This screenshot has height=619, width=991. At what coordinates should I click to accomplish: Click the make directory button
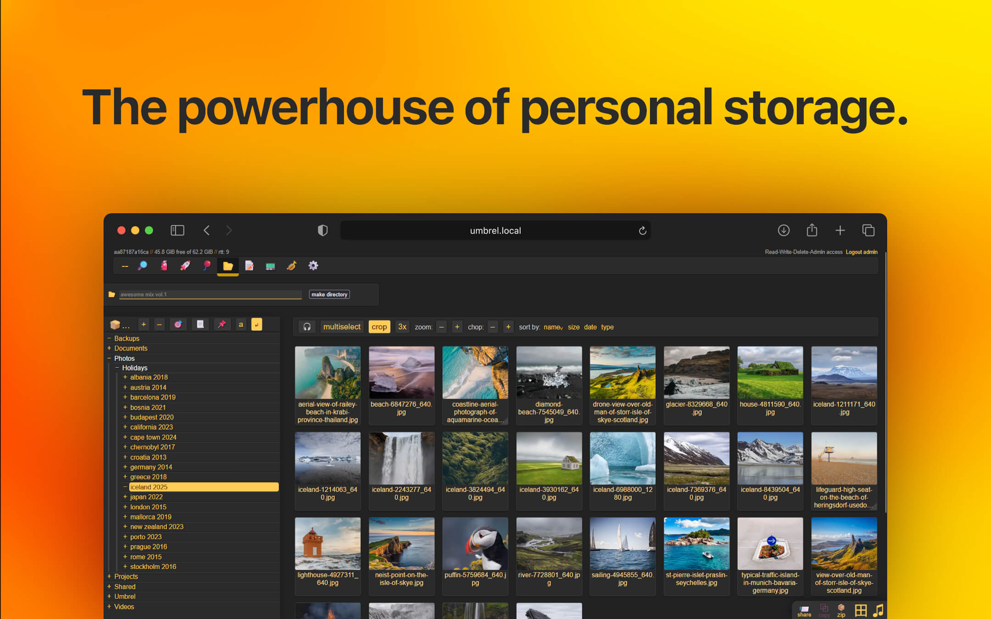coord(329,294)
